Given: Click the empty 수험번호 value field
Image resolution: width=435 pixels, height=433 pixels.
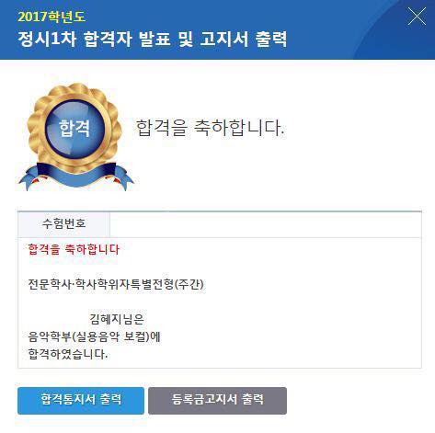Looking at the screenshot, I should (x=266, y=224).
